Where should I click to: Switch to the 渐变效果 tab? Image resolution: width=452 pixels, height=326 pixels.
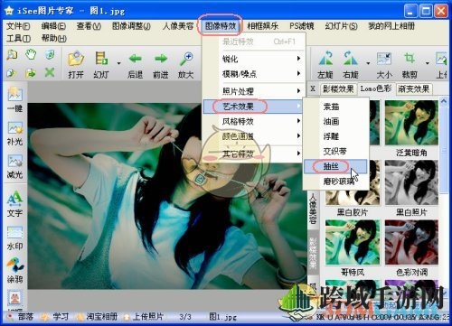pos(414,88)
